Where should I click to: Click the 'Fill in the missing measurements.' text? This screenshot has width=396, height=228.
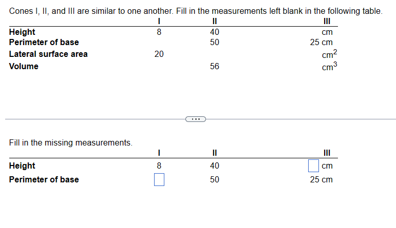71,143
